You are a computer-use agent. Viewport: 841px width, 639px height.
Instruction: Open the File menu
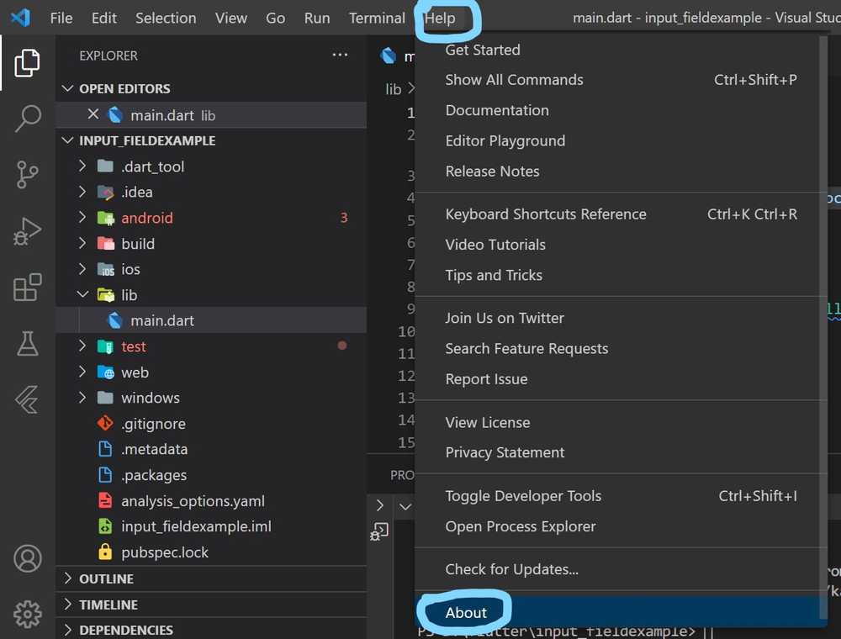tap(61, 18)
